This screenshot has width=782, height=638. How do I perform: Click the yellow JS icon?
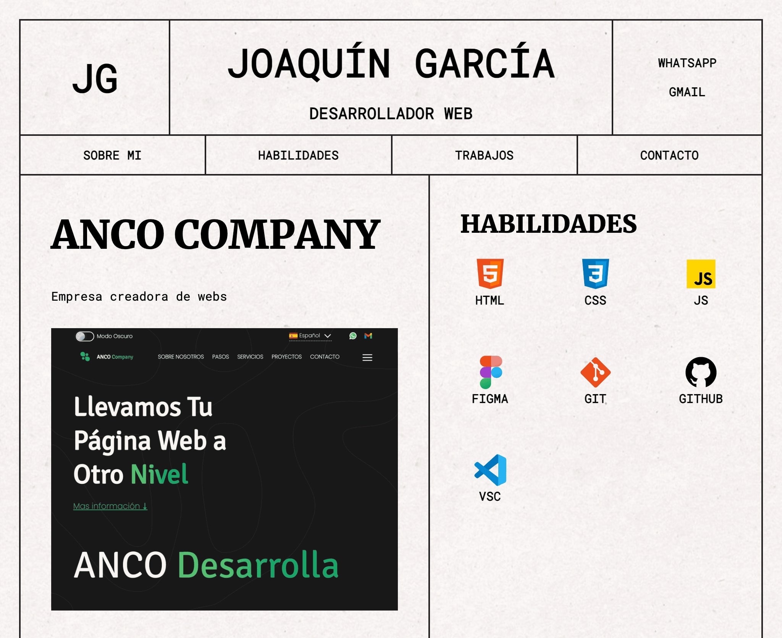[x=701, y=274]
